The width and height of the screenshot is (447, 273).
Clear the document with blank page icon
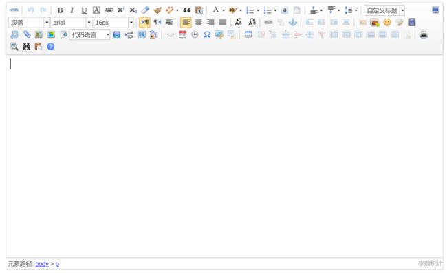click(297, 10)
